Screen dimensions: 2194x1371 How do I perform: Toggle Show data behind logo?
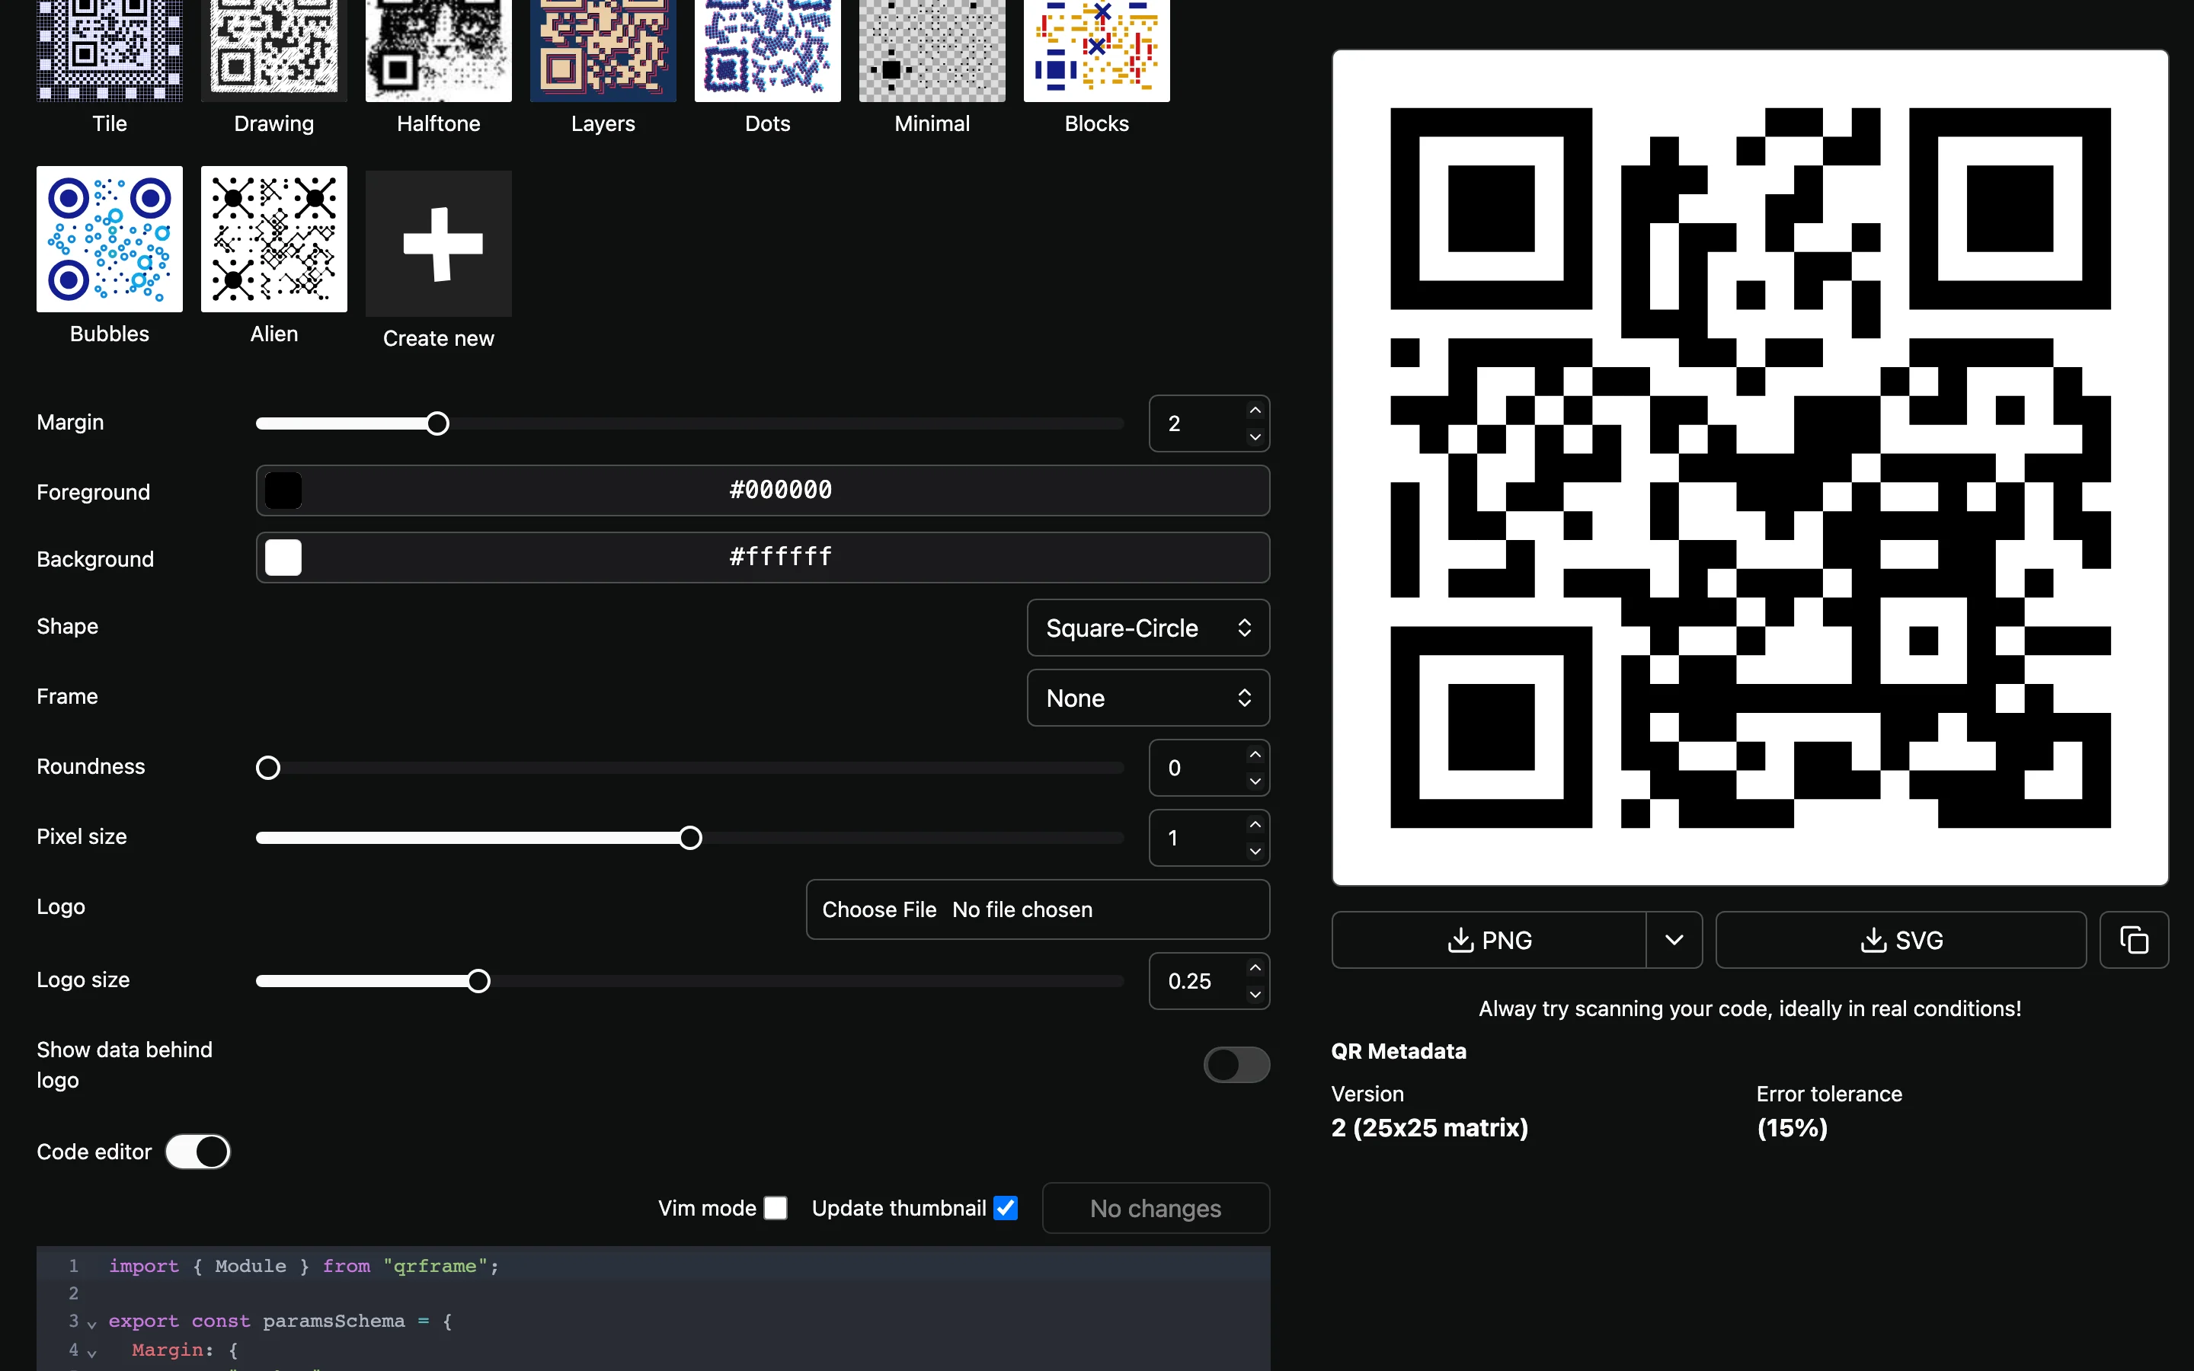(1236, 1065)
